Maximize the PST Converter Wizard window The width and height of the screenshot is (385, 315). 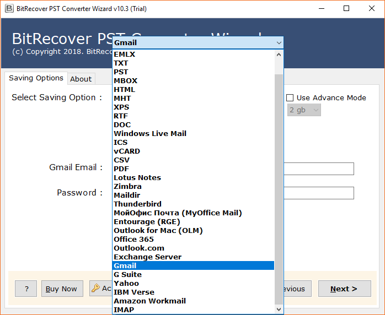[x=346, y=9]
